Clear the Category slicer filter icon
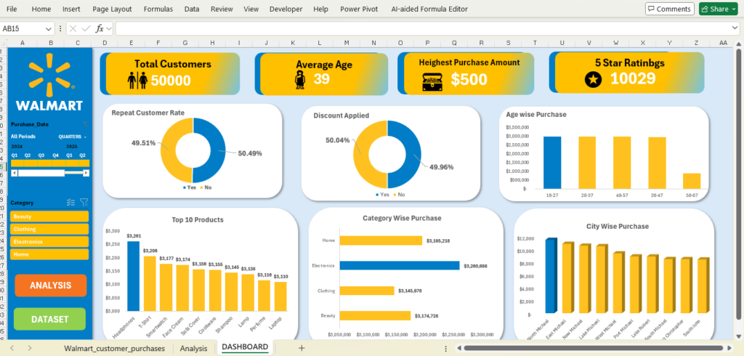The image size is (744, 356). coord(84,203)
